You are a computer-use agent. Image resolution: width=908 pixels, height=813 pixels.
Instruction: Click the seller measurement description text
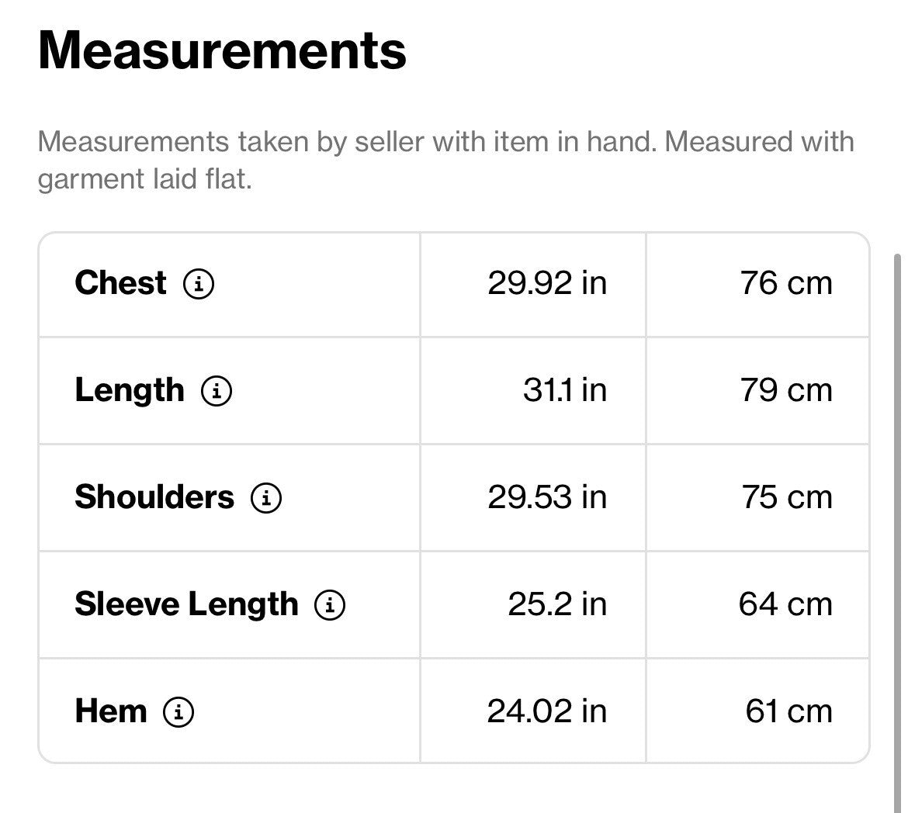(x=446, y=160)
